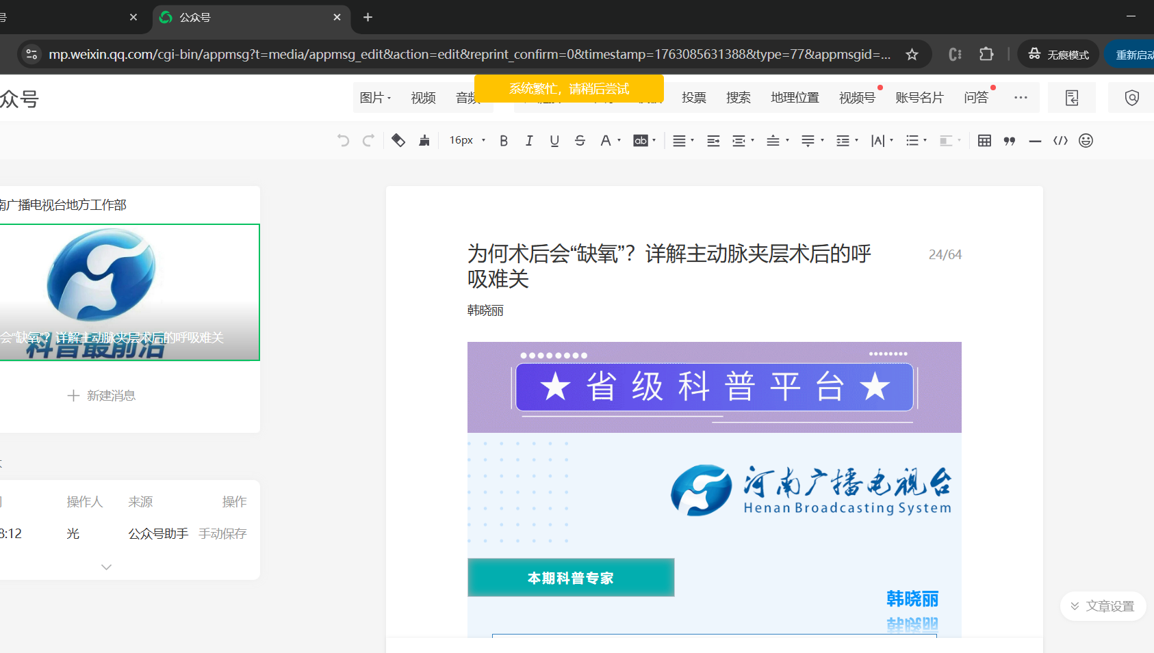Image resolution: width=1154 pixels, height=653 pixels.
Task: Close the 公众号 browser tab
Action: pos(337,17)
